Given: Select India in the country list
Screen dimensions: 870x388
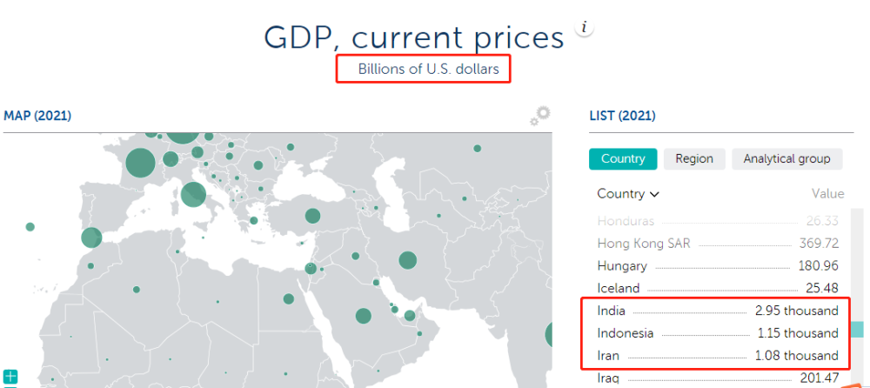Looking at the screenshot, I should [x=612, y=311].
